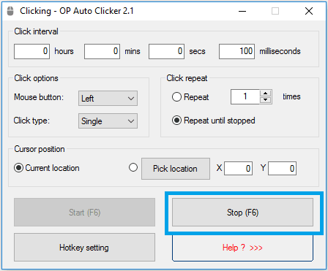Choose Current location radio button
Image resolution: width=328 pixels, height=271 pixels.
pos(18,168)
